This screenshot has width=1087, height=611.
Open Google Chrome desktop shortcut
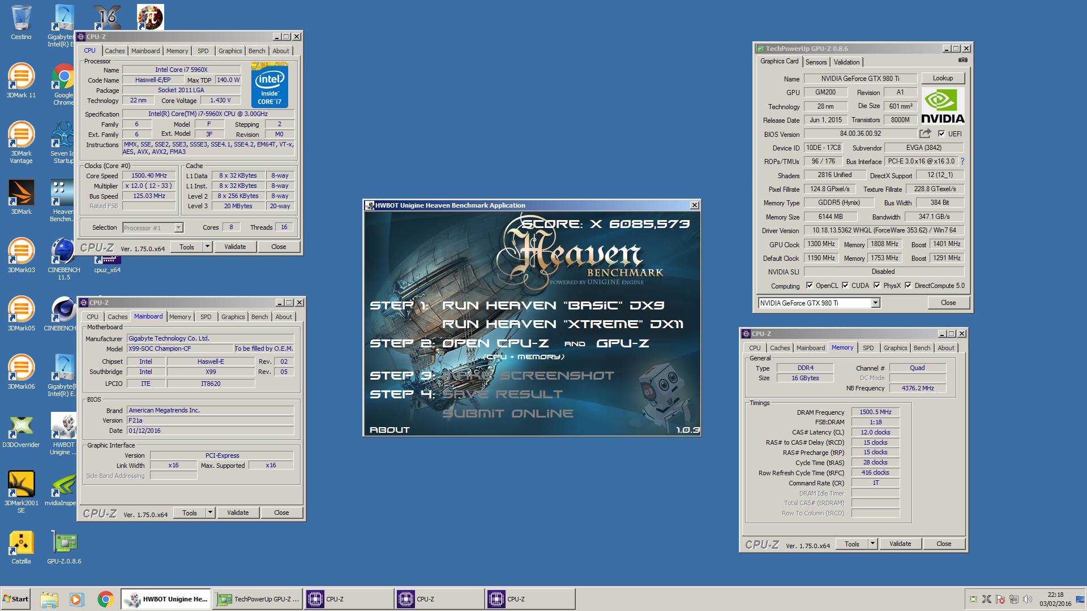(63, 84)
